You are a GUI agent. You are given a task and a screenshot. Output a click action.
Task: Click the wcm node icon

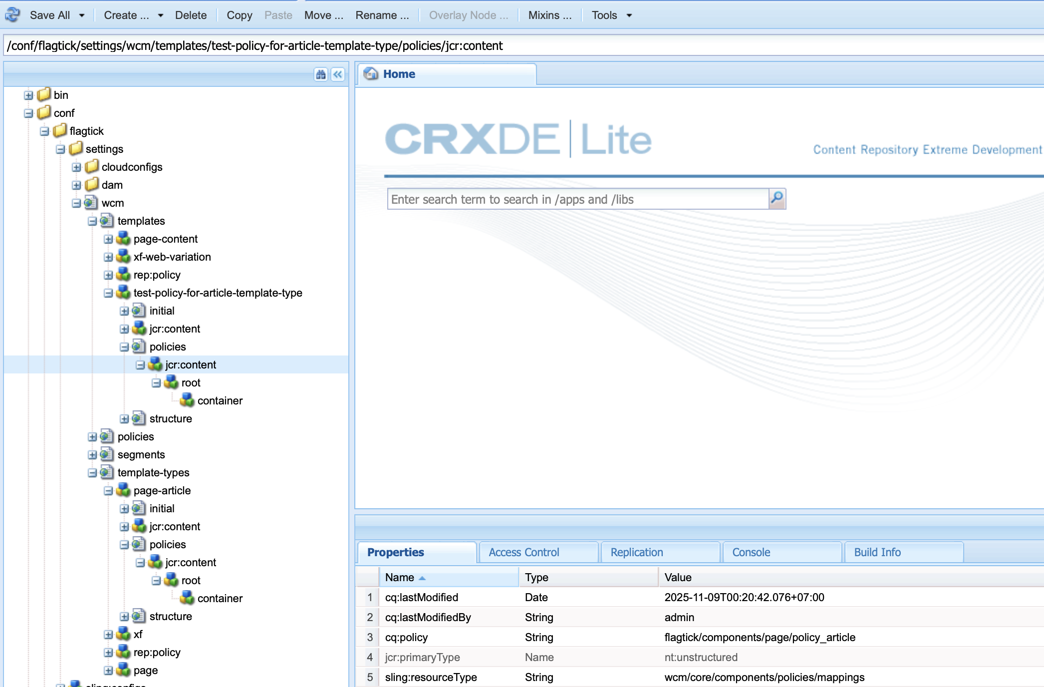[91, 203]
